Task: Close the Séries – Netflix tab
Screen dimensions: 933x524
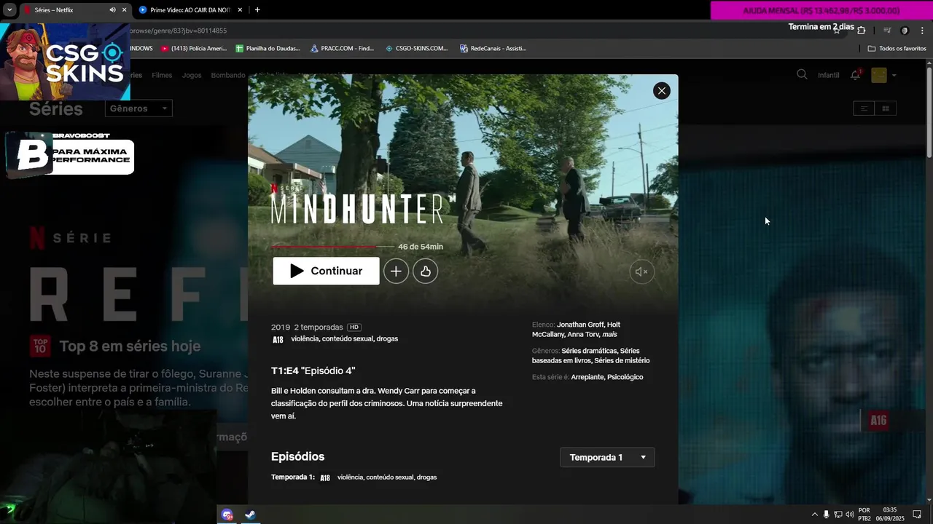Action: tap(124, 10)
